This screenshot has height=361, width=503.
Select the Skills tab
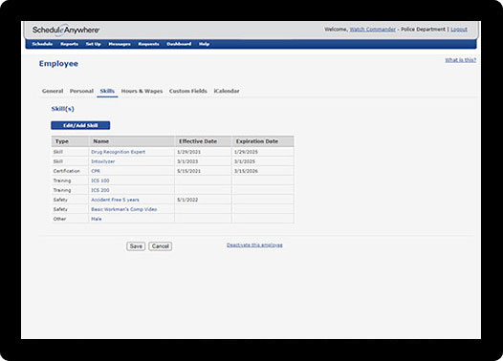[107, 91]
